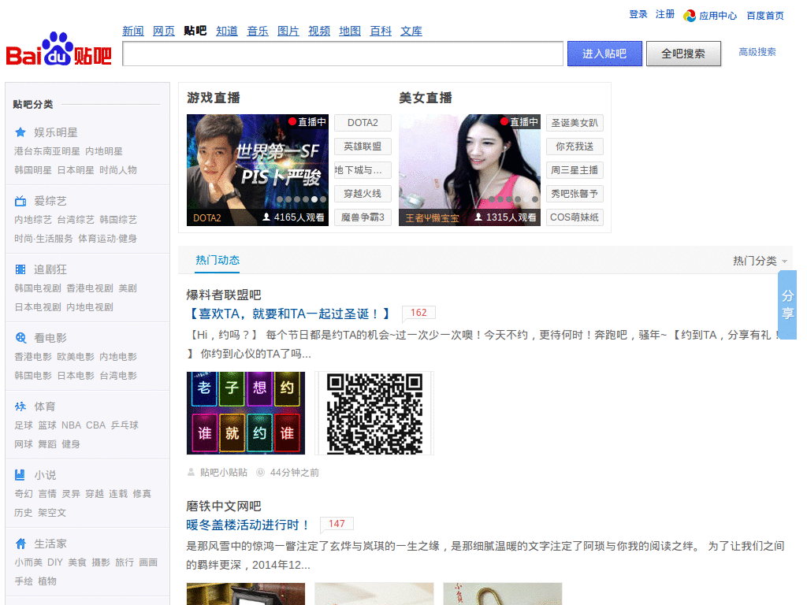This screenshot has height=605, width=807.
Task: Open the DOTA2 game tag button
Action: 363,123
